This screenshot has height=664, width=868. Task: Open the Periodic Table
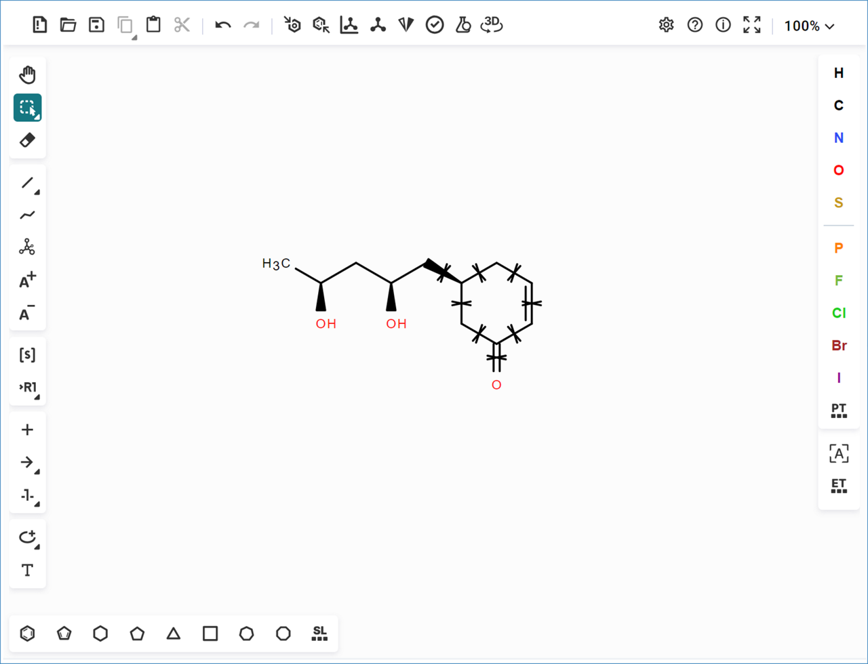point(839,410)
